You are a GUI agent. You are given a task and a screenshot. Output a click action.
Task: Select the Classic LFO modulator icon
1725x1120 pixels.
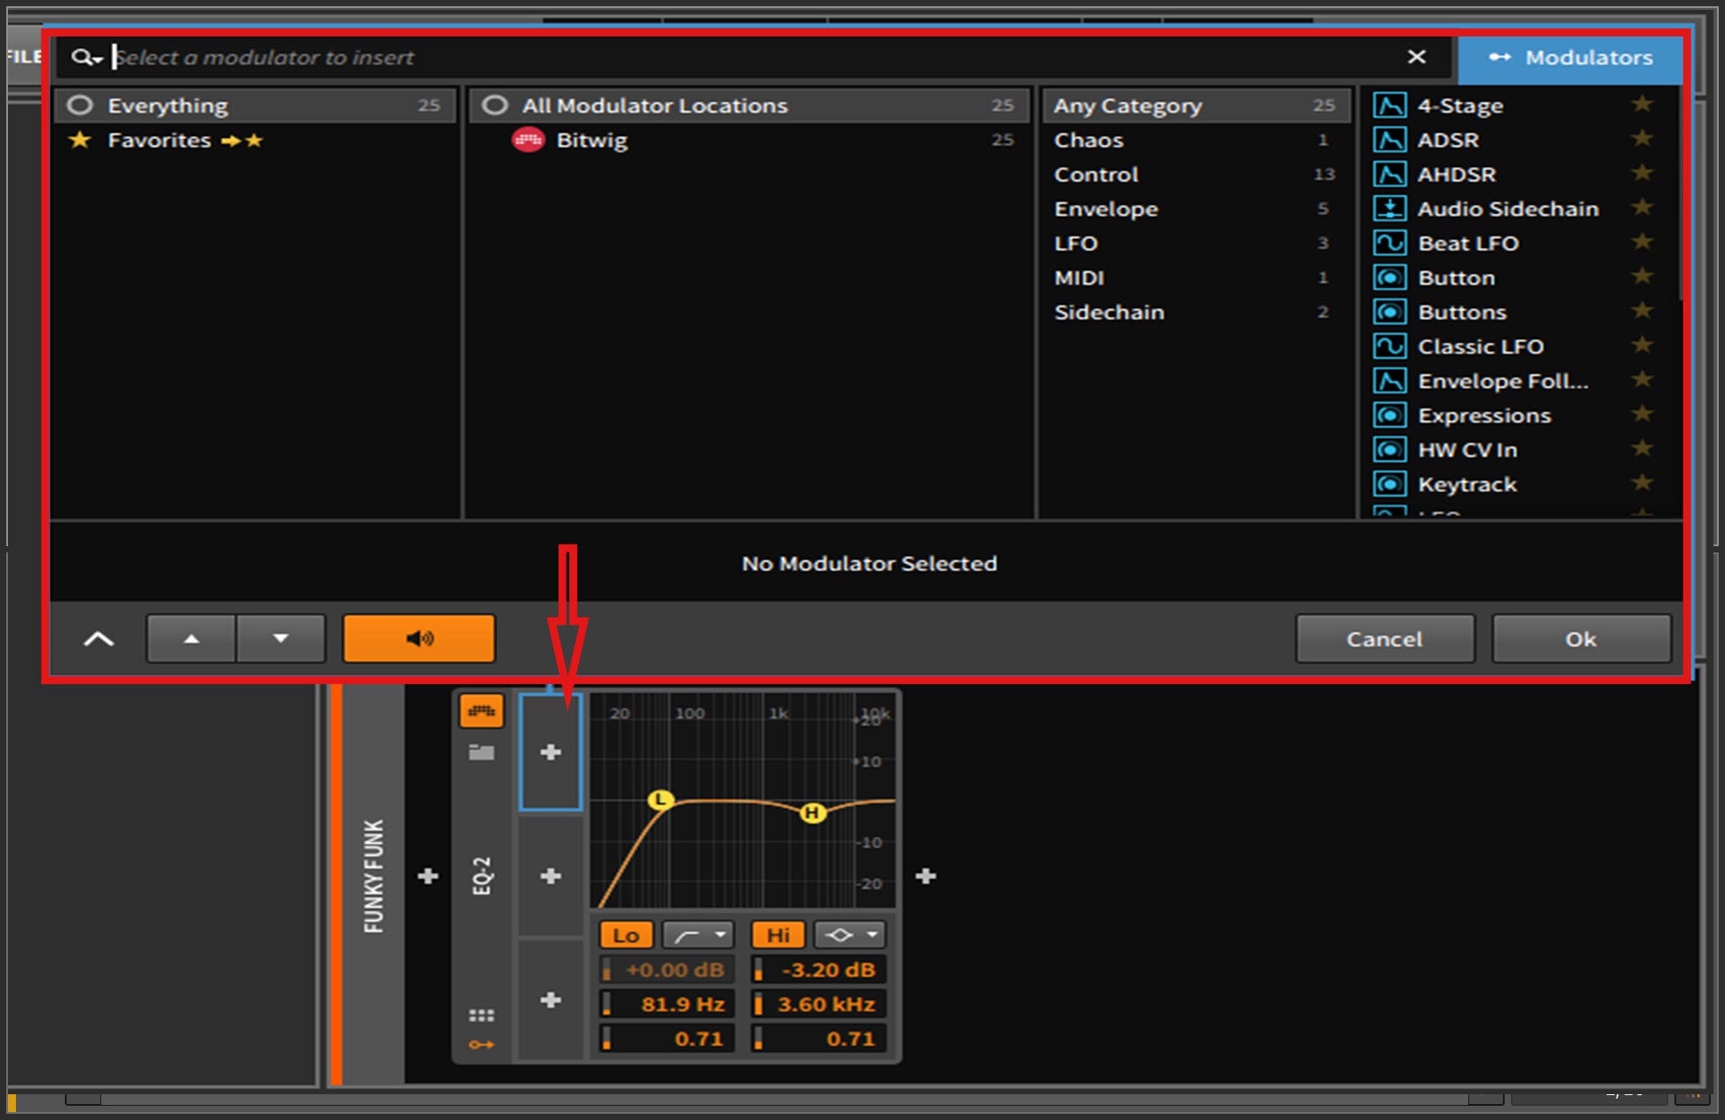(1389, 346)
